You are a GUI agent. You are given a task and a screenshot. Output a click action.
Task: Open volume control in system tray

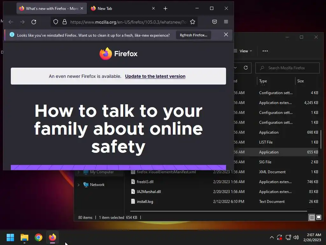point(296,237)
